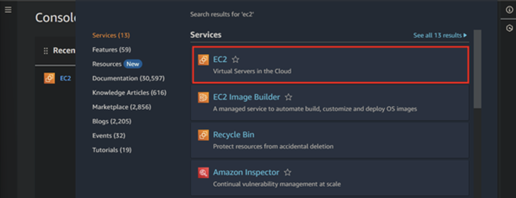516x198 pixels.
Task: Open the Tutorials results category
Action: [x=111, y=150]
